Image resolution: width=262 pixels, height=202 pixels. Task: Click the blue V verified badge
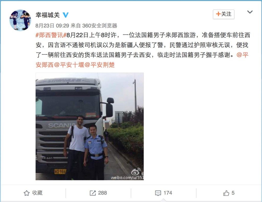(66, 15)
